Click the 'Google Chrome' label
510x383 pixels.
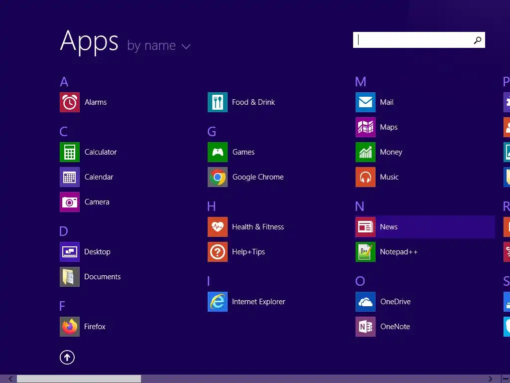click(258, 177)
